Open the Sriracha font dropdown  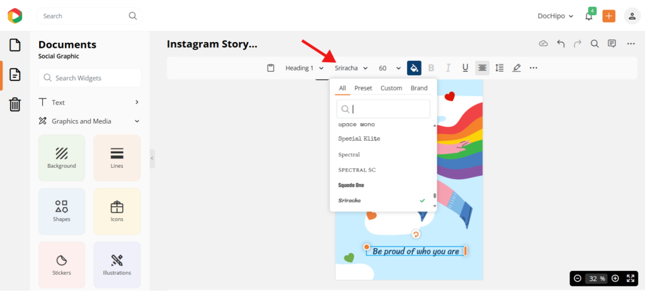point(351,68)
